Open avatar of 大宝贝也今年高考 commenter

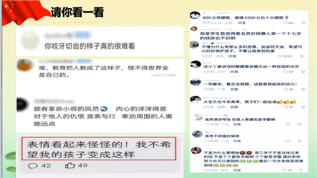195,100
